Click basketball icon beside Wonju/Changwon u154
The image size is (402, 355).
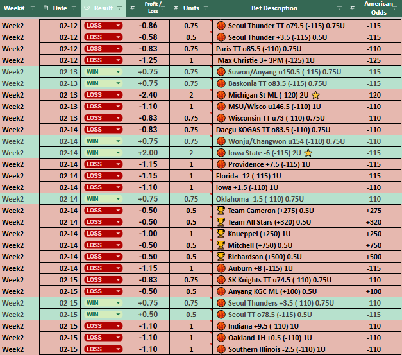pyautogui.click(x=221, y=141)
